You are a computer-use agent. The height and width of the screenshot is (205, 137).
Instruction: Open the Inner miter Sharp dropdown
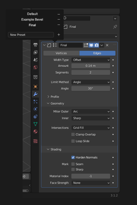click(91, 118)
